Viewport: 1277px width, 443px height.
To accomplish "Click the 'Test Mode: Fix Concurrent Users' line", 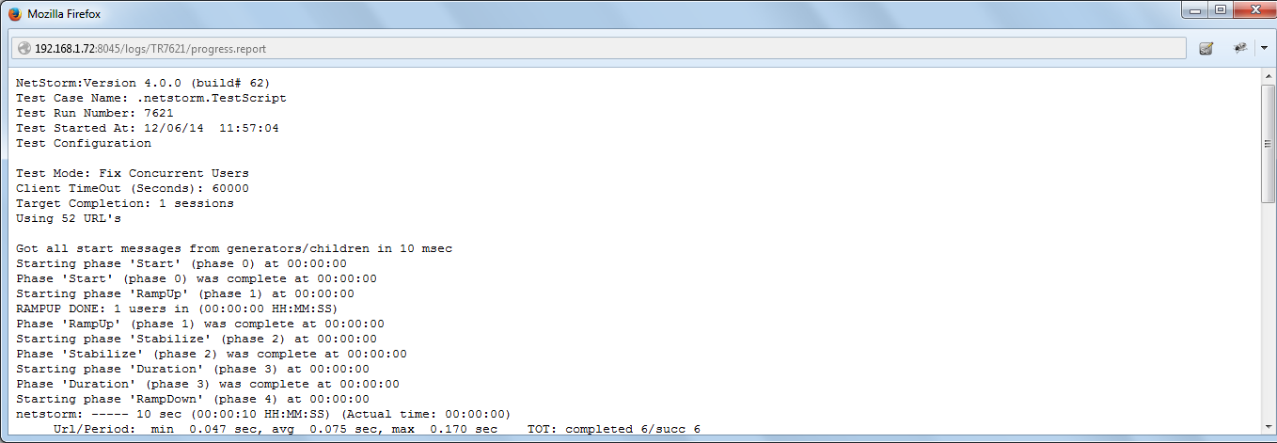I will (133, 173).
